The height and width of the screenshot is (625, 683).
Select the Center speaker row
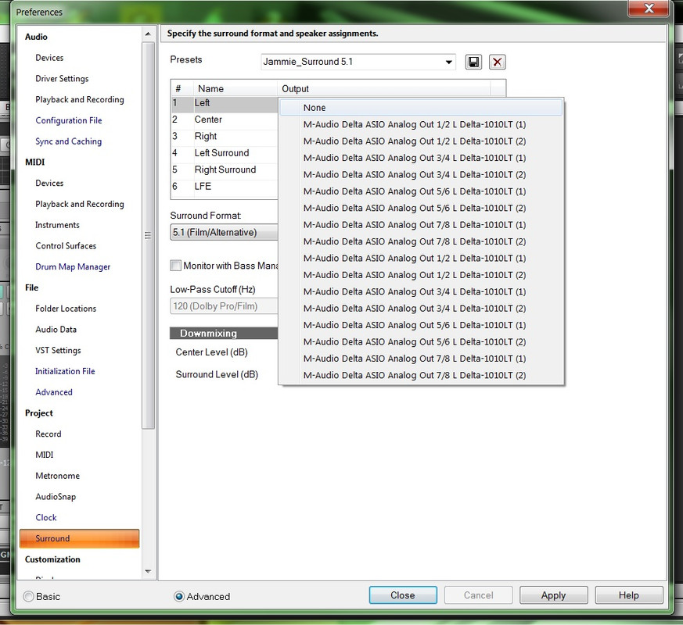(x=225, y=120)
